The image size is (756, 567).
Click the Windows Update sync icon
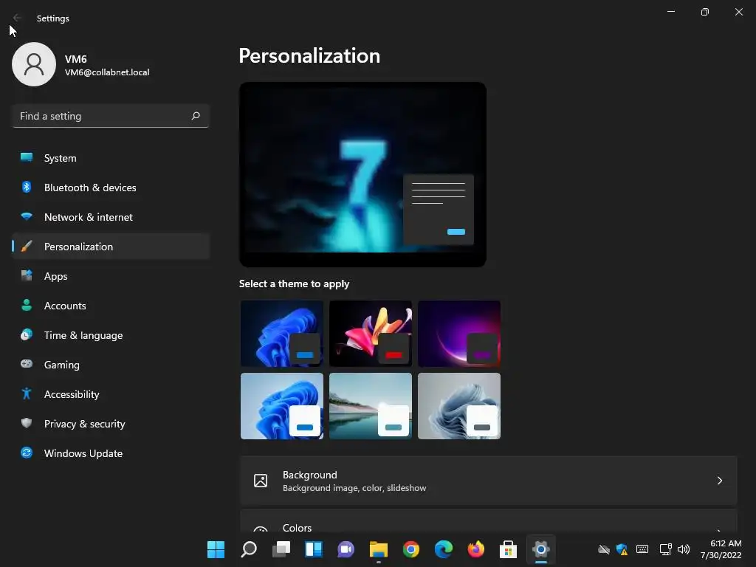(27, 453)
